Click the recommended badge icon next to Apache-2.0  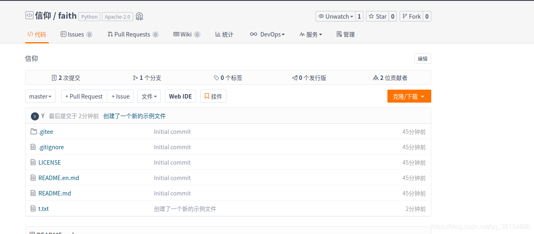[x=139, y=17]
